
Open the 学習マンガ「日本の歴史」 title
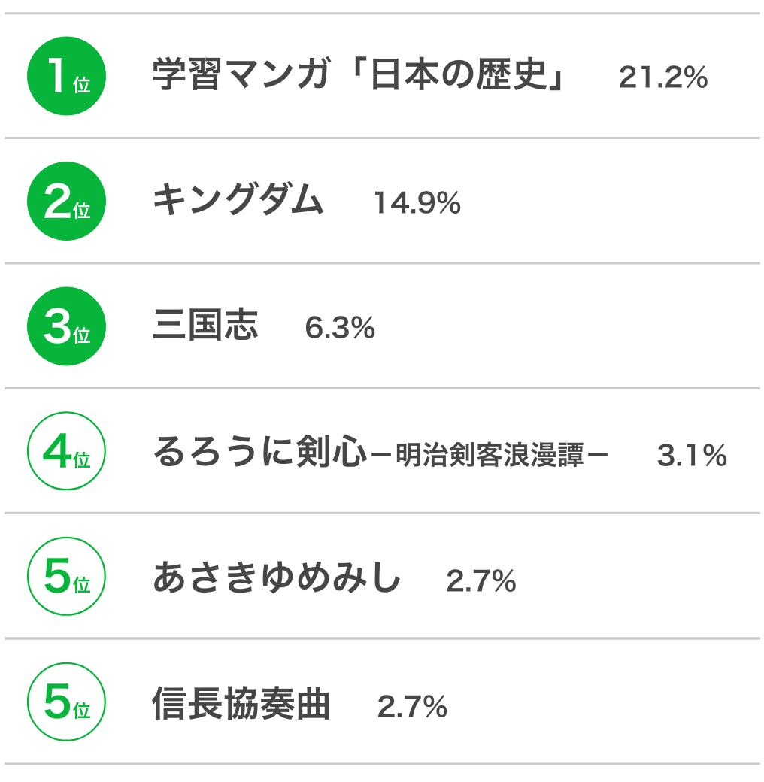359,74
